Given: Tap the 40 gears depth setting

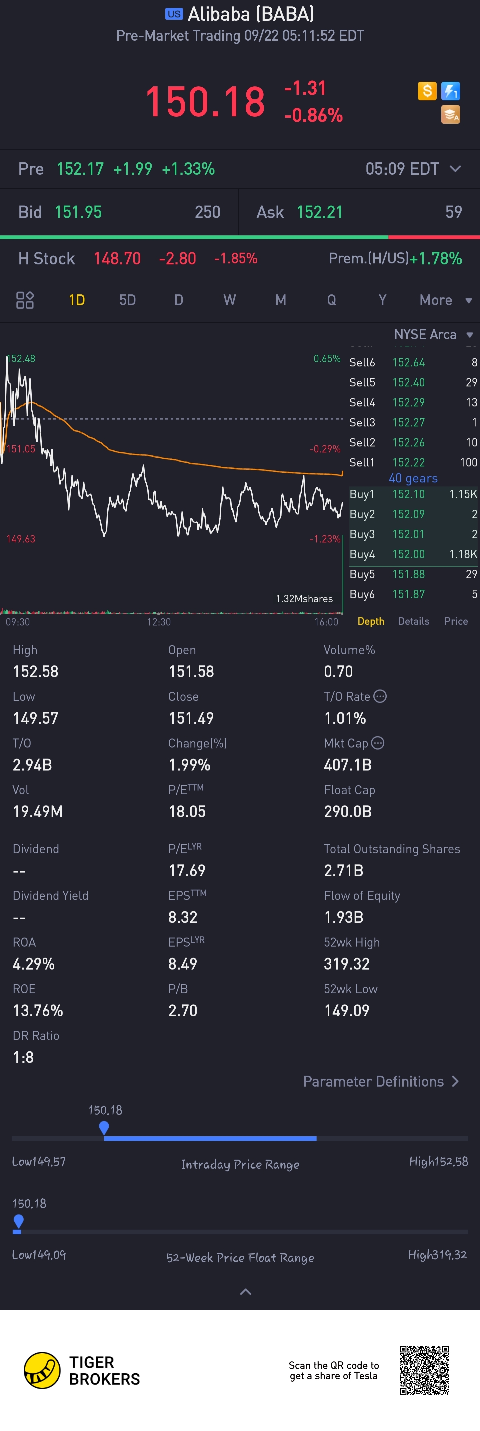Looking at the screenshot, I should (413, 478).
